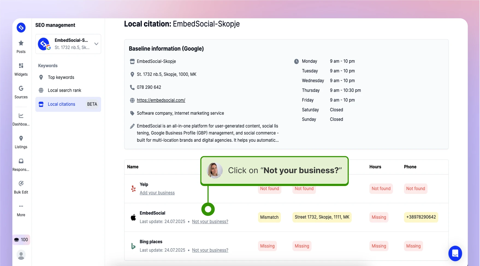Screen dimensions: 480x266
Task: Click the +38978290642 phone badge
Action: pyautogui.click(x=421, y=217)
